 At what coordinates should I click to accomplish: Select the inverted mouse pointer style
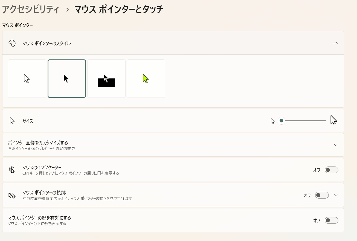click(x=106, y=79)
